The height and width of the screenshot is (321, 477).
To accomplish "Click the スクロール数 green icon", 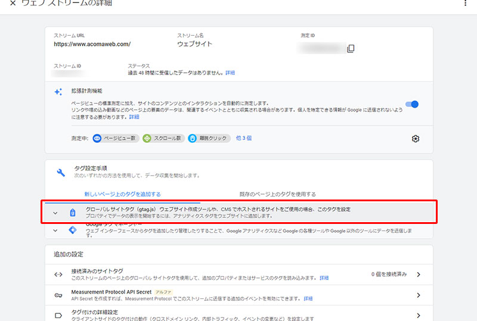I will 147,138.
